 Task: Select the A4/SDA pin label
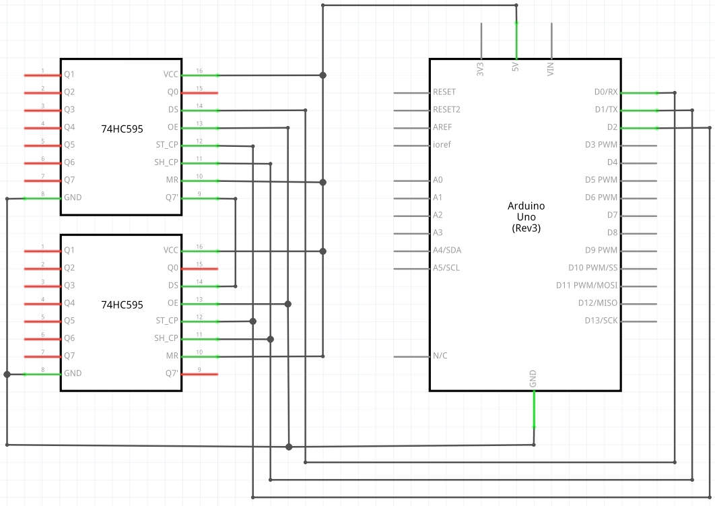[447, 250]
